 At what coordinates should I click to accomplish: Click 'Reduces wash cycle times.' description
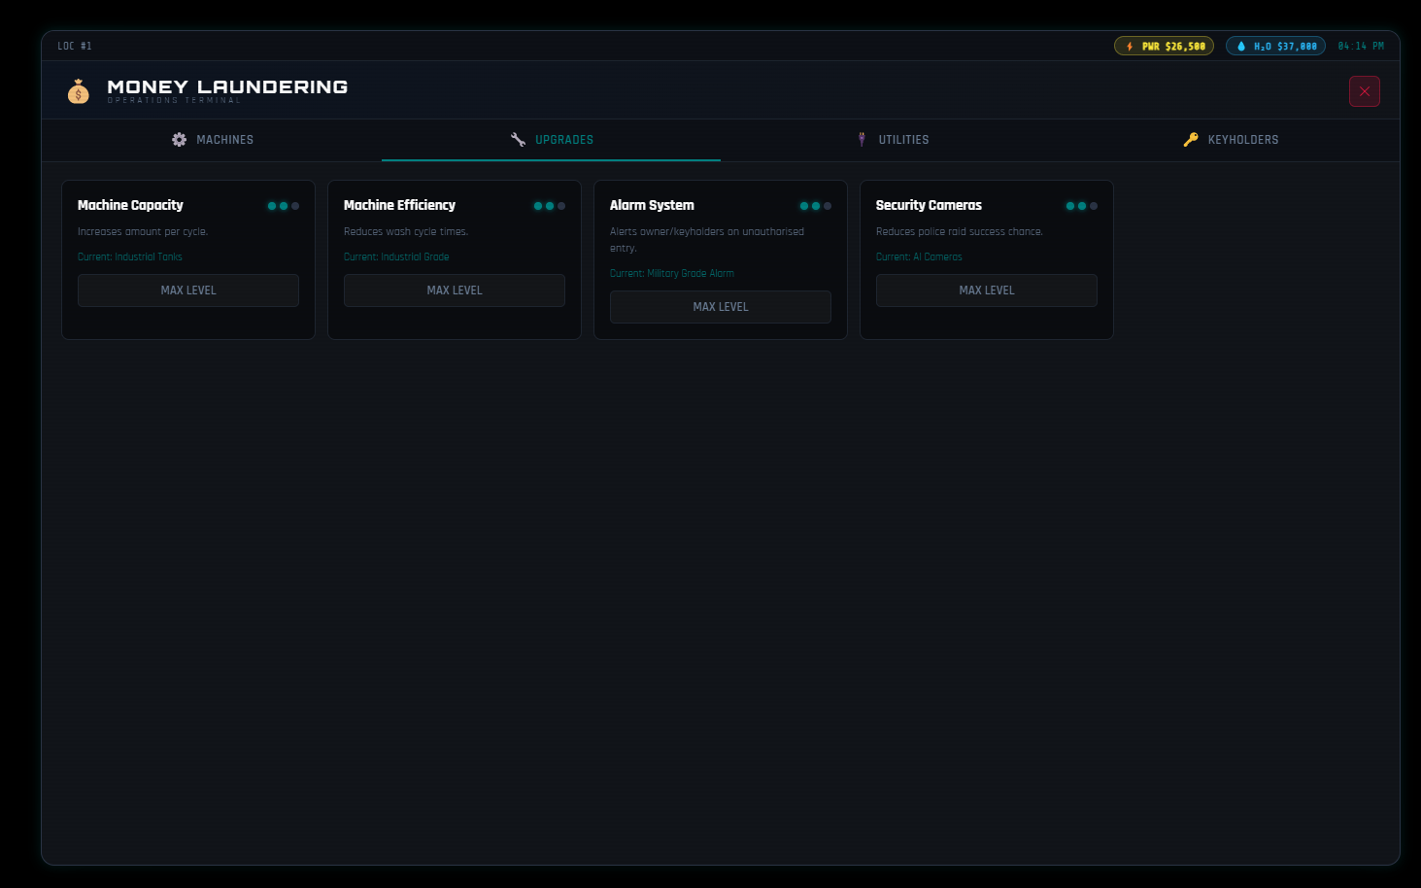406,232
